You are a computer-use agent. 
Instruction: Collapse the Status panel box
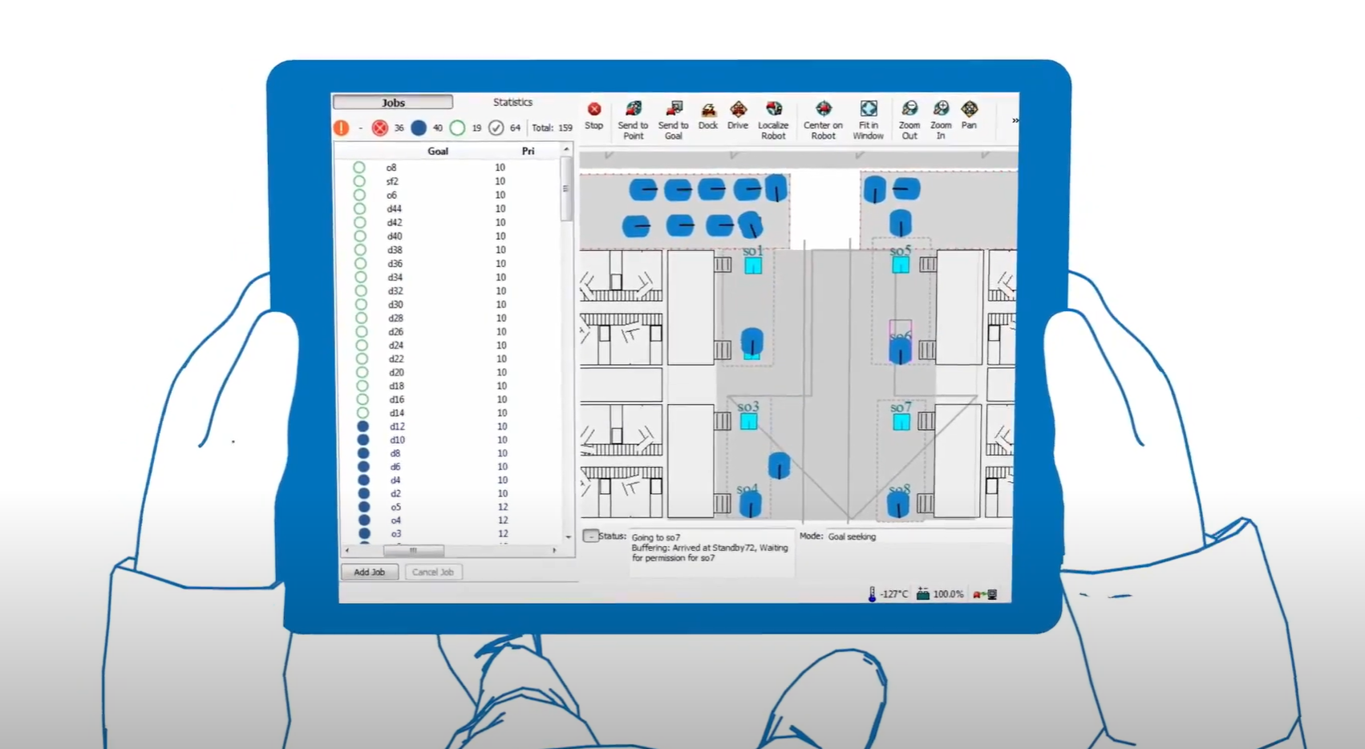(590, 536)
